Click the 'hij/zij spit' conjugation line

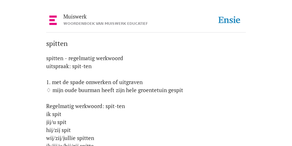pyautogui.click(x=58, y=130)
